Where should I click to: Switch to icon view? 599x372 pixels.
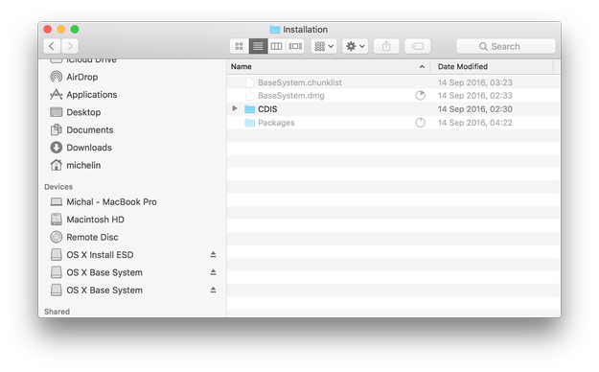click(x=240, y=46)
